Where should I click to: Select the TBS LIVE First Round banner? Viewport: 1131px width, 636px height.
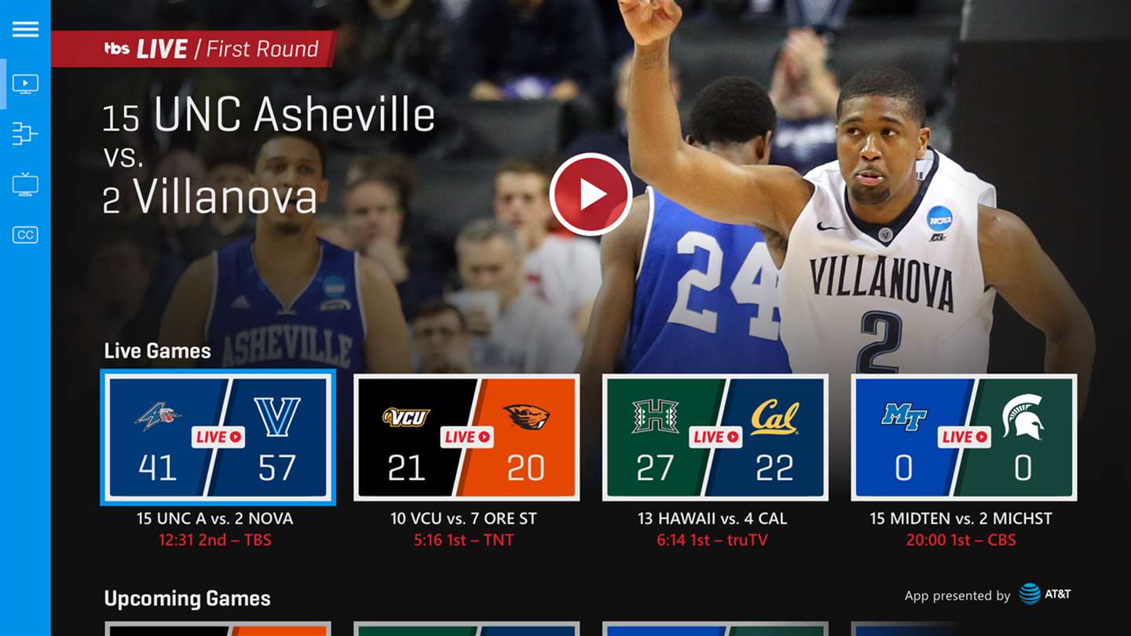[x=194, y=49]
